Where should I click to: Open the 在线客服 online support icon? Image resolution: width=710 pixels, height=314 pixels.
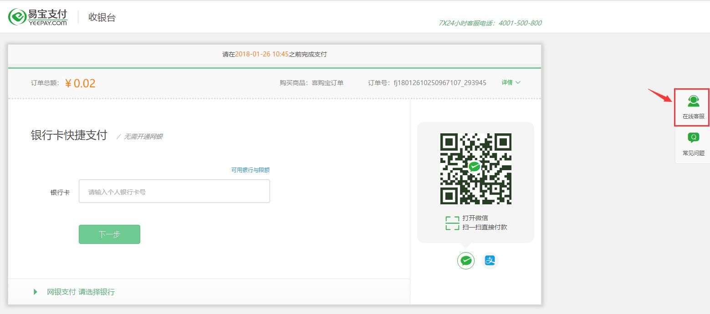click(693, 101)
